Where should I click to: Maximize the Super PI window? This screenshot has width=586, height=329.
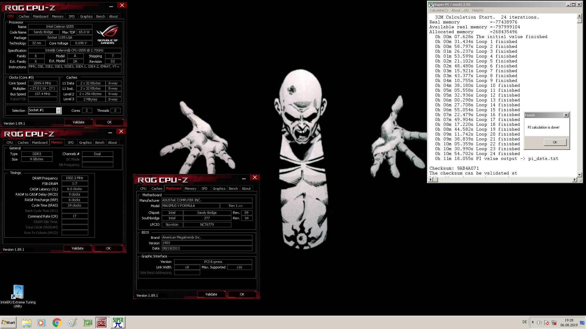tap(573, 4)
